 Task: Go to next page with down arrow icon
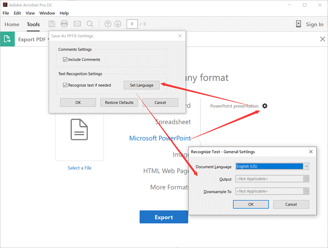pyautogui.click(x=118, y=24)
